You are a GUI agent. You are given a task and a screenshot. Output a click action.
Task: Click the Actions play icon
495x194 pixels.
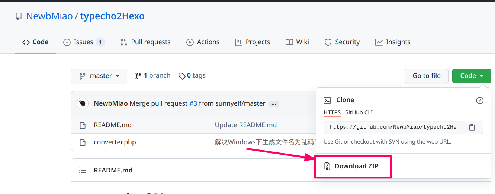point(190,42)
